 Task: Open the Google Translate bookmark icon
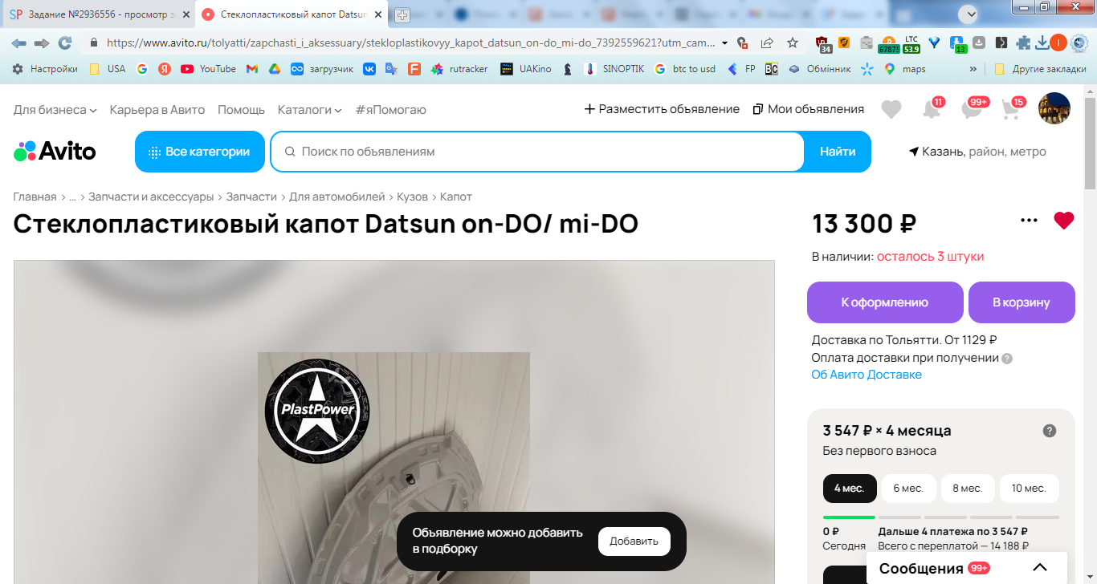[x=391, y=69]
